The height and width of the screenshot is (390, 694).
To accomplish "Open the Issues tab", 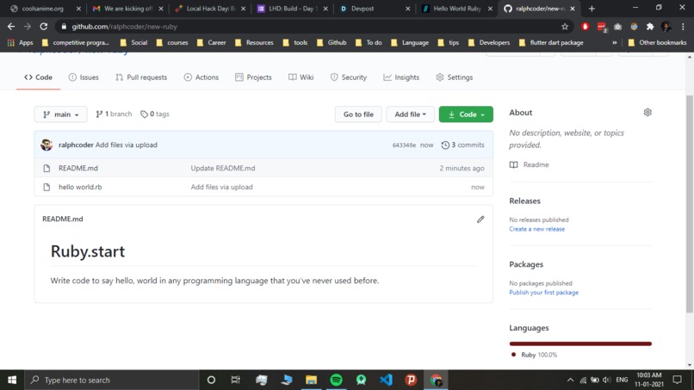I will click(84, 77).
